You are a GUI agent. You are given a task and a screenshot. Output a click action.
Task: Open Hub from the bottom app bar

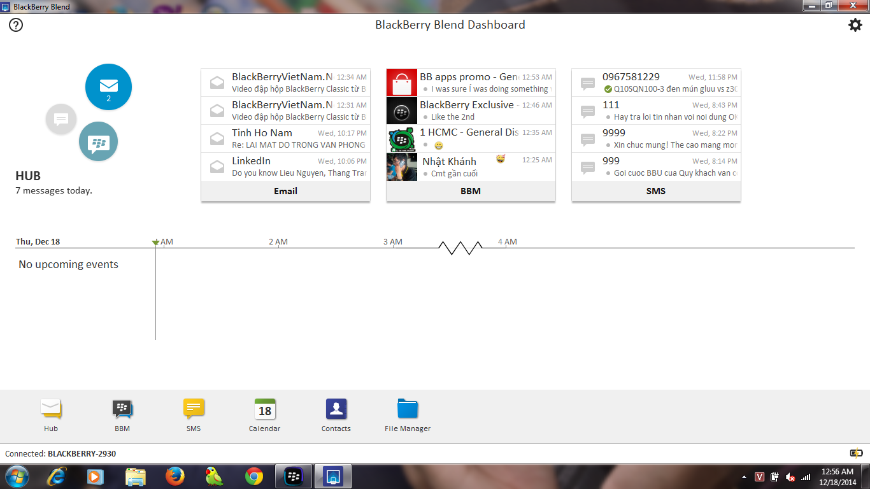(x=51, y=415)
